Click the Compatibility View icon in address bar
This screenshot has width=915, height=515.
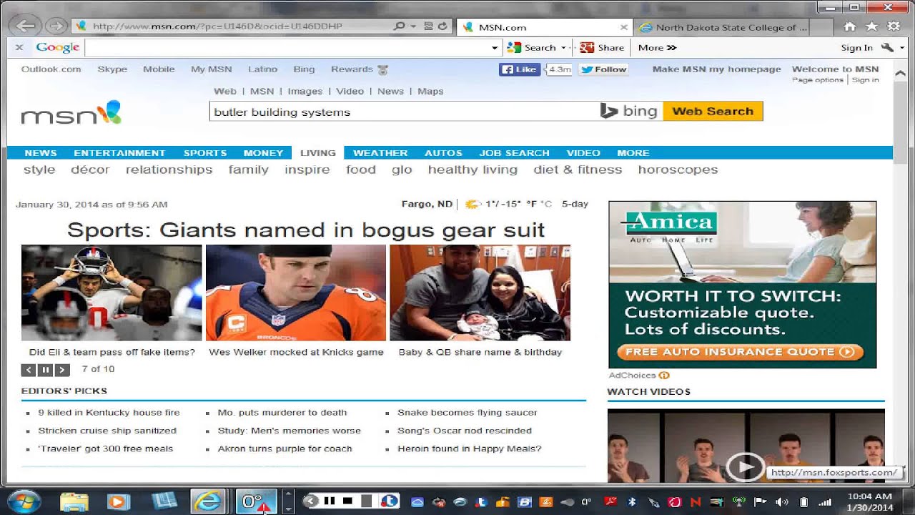pyautogui.click(x=428, y=26)
